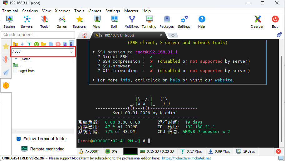Open the Help menu in the menu bar

146,11
